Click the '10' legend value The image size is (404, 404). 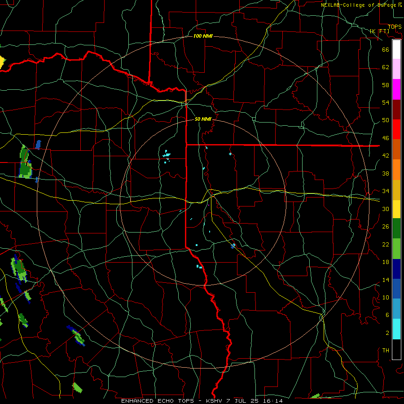click(386, 297)
